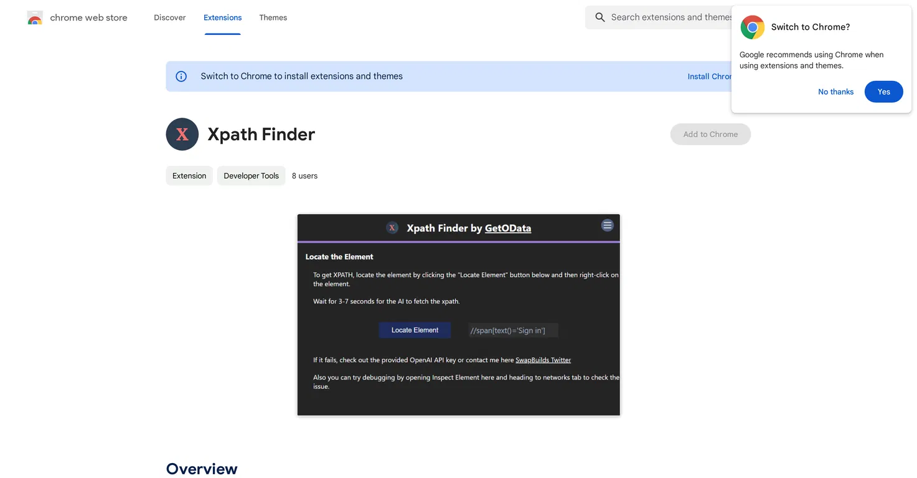This screenshot has width=917, height=478.
Task: Click the SwapBuilds Twitter link
Action: click(543, 360)
